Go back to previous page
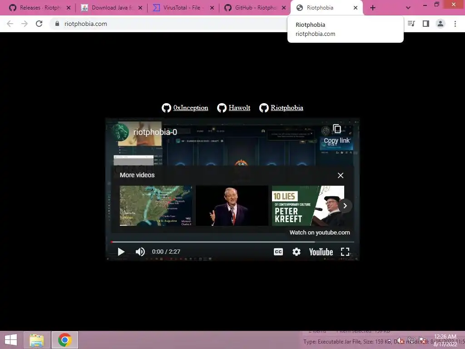 pyautogui.click(x=10, y=24)
